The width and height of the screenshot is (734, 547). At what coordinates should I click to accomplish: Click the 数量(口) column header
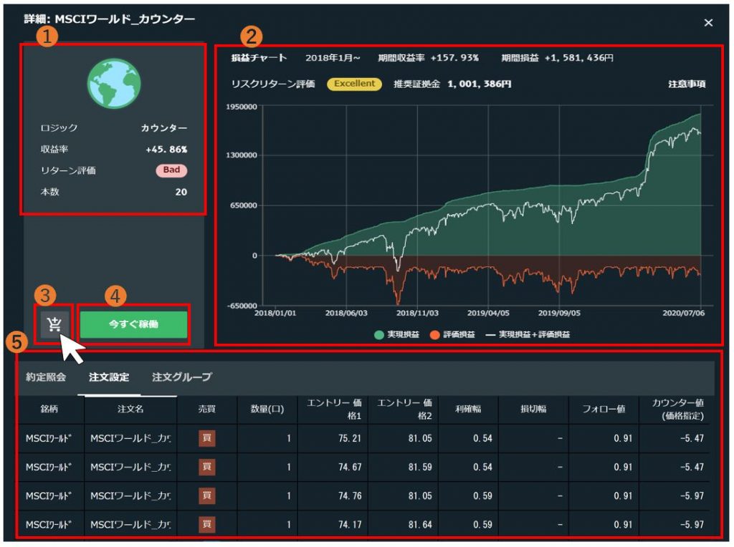(x=267, y=409)
